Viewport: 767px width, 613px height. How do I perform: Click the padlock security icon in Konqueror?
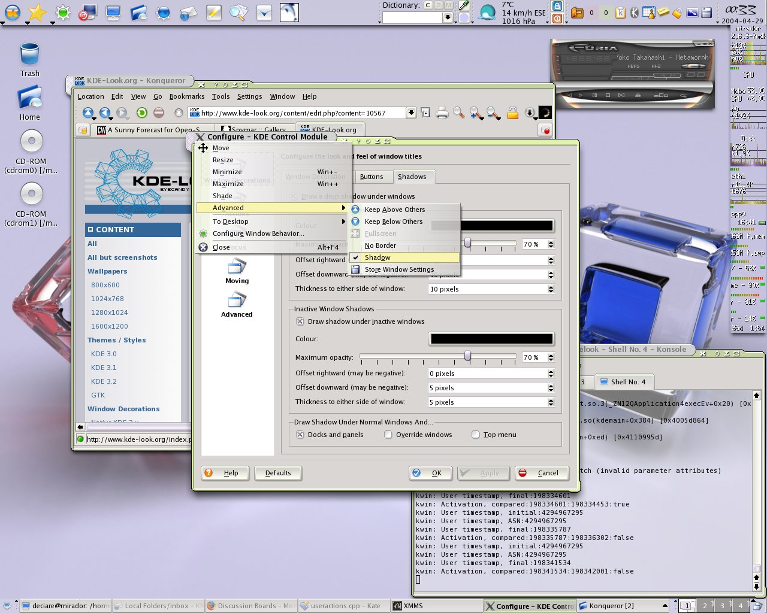click(x=513, y=113)
